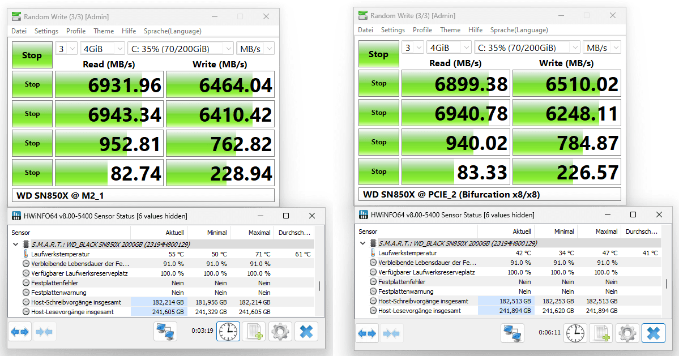Screen dimensions: 679x356
Task: Click the drive icon beside S.M.A.R.T. in left HWiNFO
Action: click(26, 244)
